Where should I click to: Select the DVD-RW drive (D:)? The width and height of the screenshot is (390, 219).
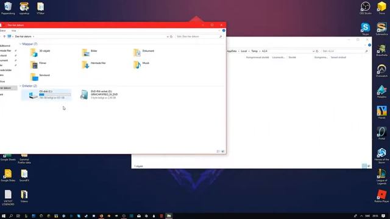click(99, 95)
